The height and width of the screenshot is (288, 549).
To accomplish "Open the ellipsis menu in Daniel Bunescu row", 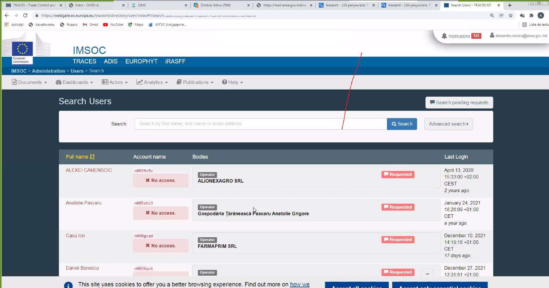I will click(427, 274).
